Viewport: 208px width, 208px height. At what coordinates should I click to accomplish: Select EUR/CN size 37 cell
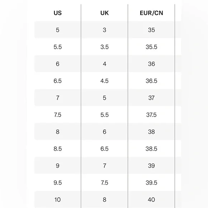[151, 98]
